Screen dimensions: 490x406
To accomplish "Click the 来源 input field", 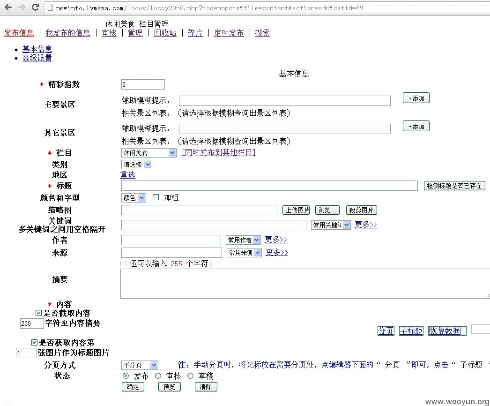I will [x=171, y=252].
